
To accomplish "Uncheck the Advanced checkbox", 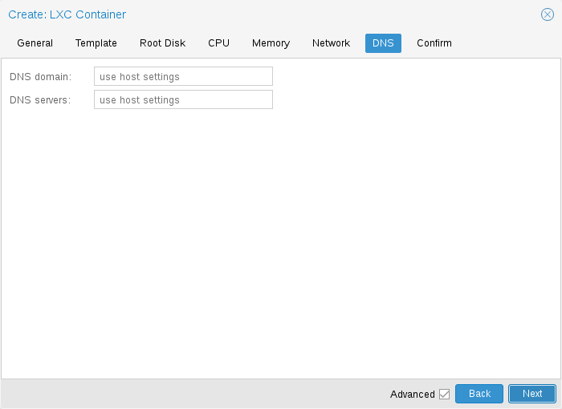I will click(444, 394).
